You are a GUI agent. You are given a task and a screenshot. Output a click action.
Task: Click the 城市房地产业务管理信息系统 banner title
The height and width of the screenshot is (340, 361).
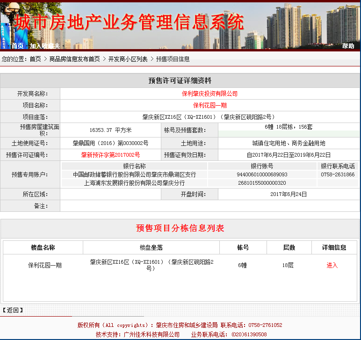click(129, 22)
